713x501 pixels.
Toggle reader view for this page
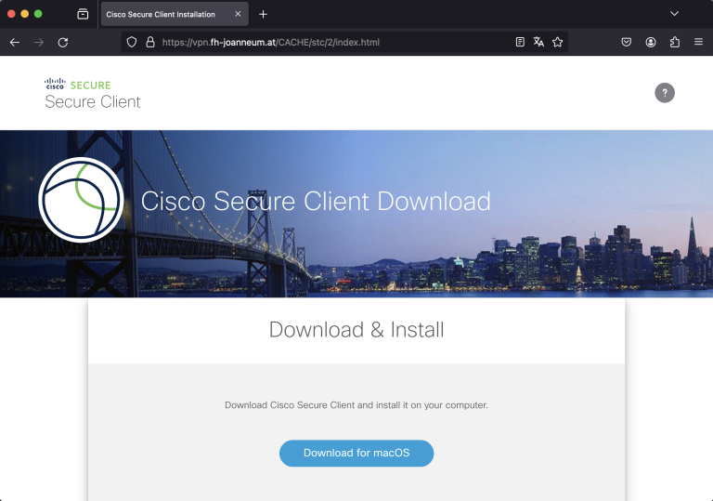[520, 42]
